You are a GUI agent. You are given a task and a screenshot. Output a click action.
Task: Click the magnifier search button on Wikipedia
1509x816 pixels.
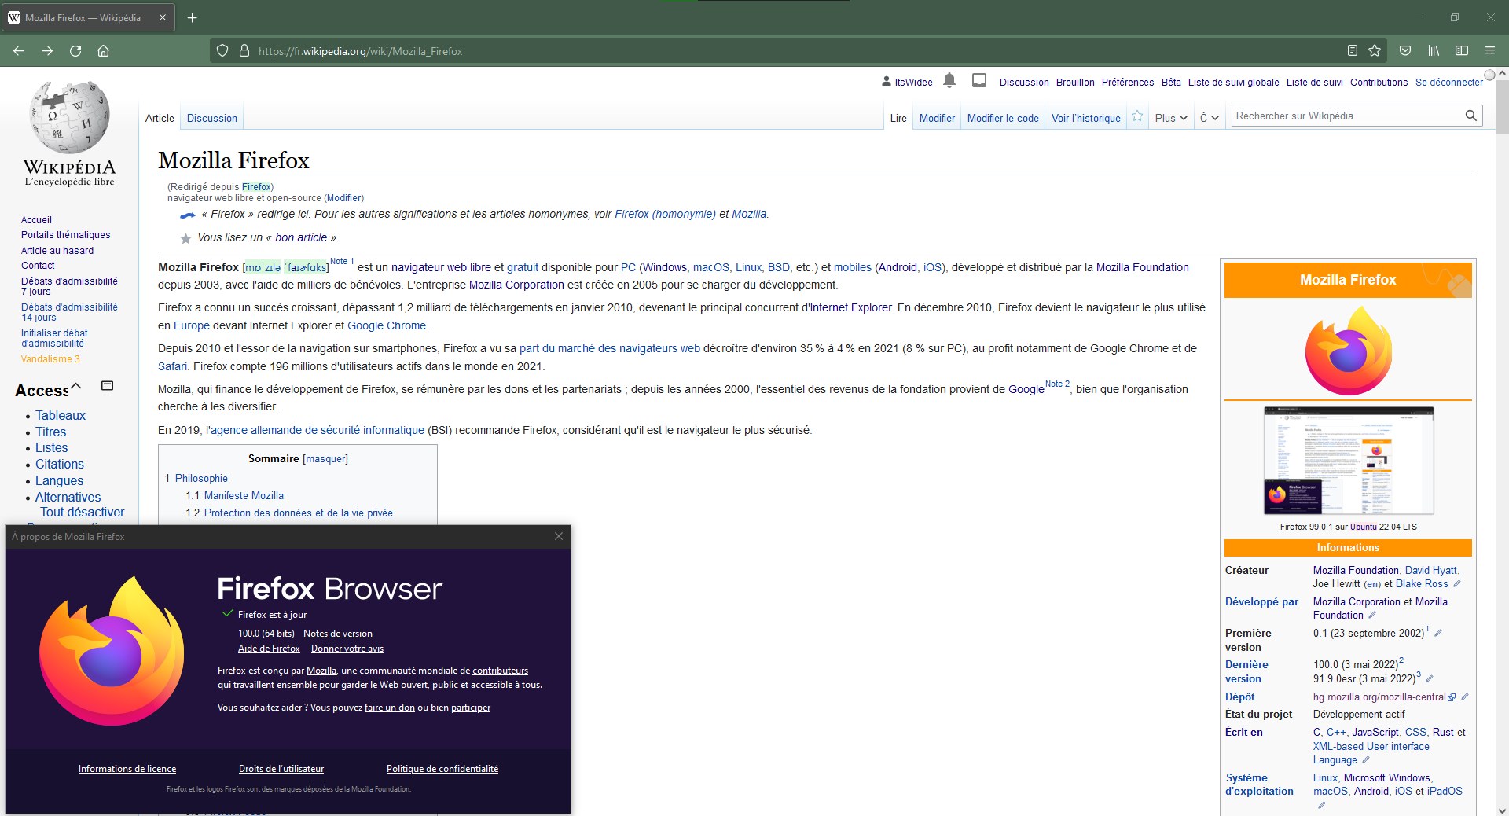(1470, 116)
